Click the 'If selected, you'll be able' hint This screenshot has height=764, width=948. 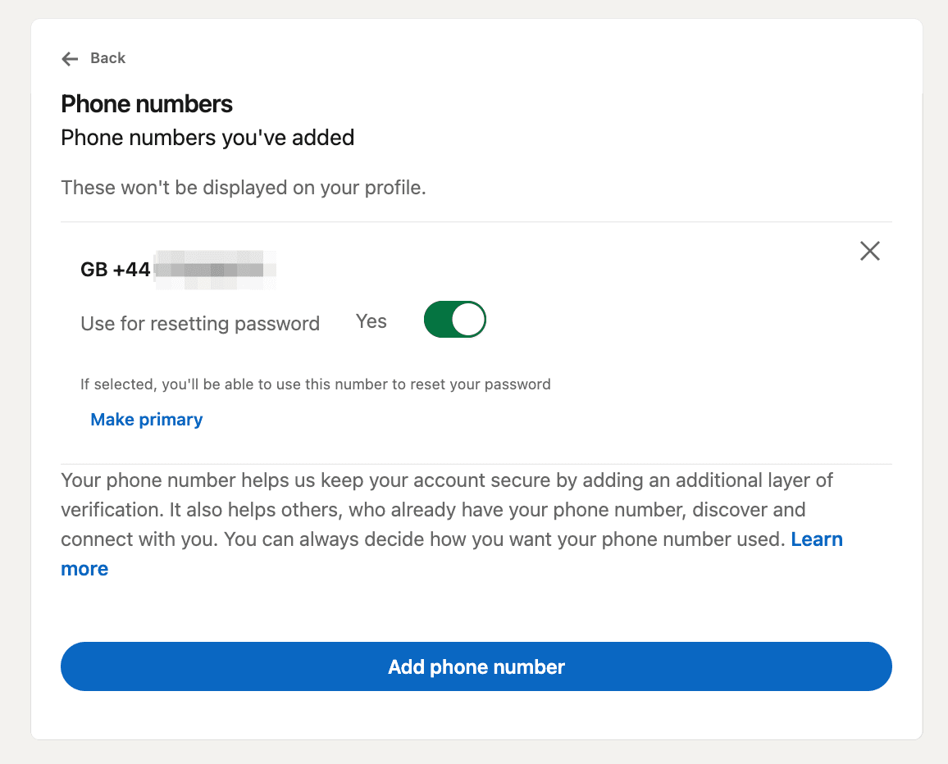point(316,384)
